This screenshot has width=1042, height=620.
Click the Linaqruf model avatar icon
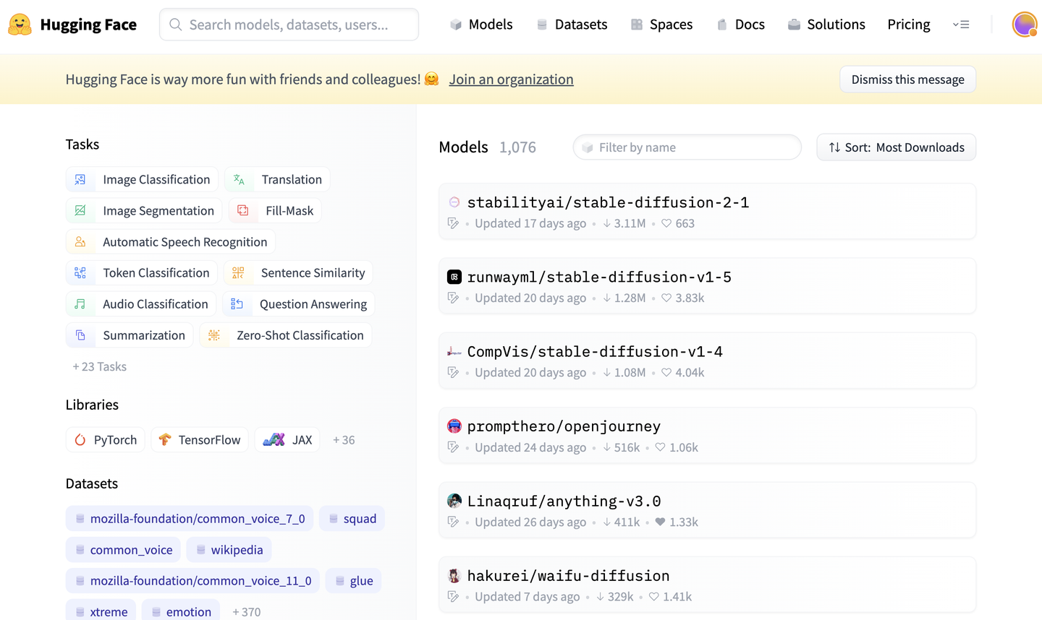(454, 501)
